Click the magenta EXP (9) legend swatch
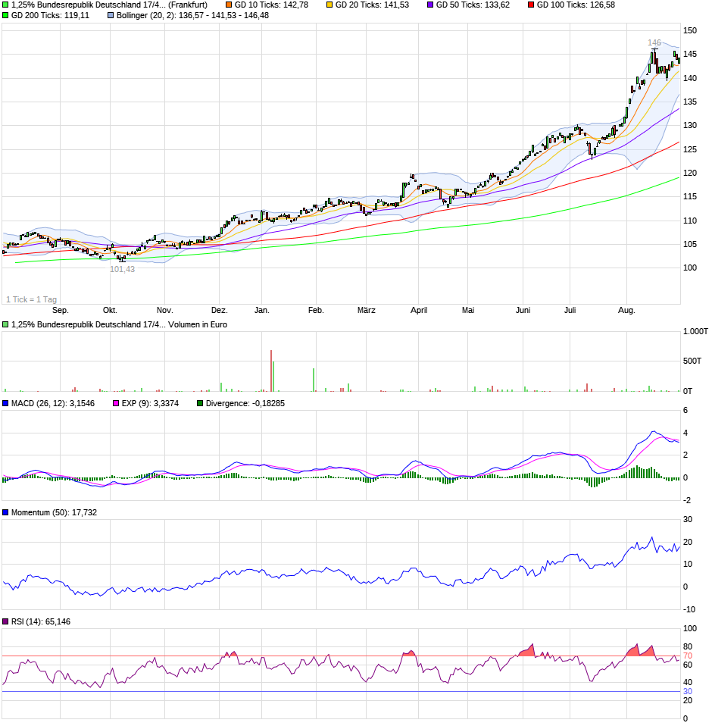This screenshot has height=726, width=712. [x=116, y=403]
